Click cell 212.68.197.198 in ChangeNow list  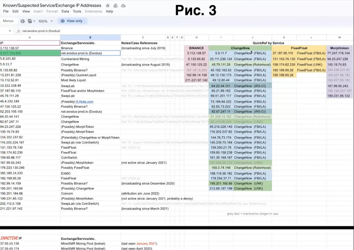(x=221, y=188)
